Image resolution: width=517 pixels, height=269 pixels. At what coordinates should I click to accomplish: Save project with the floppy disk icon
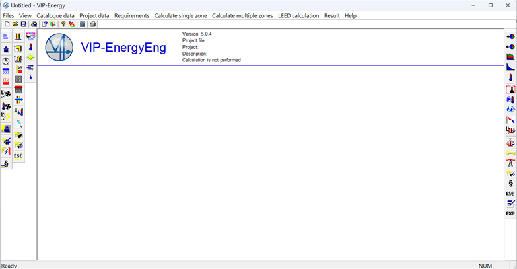24,24
